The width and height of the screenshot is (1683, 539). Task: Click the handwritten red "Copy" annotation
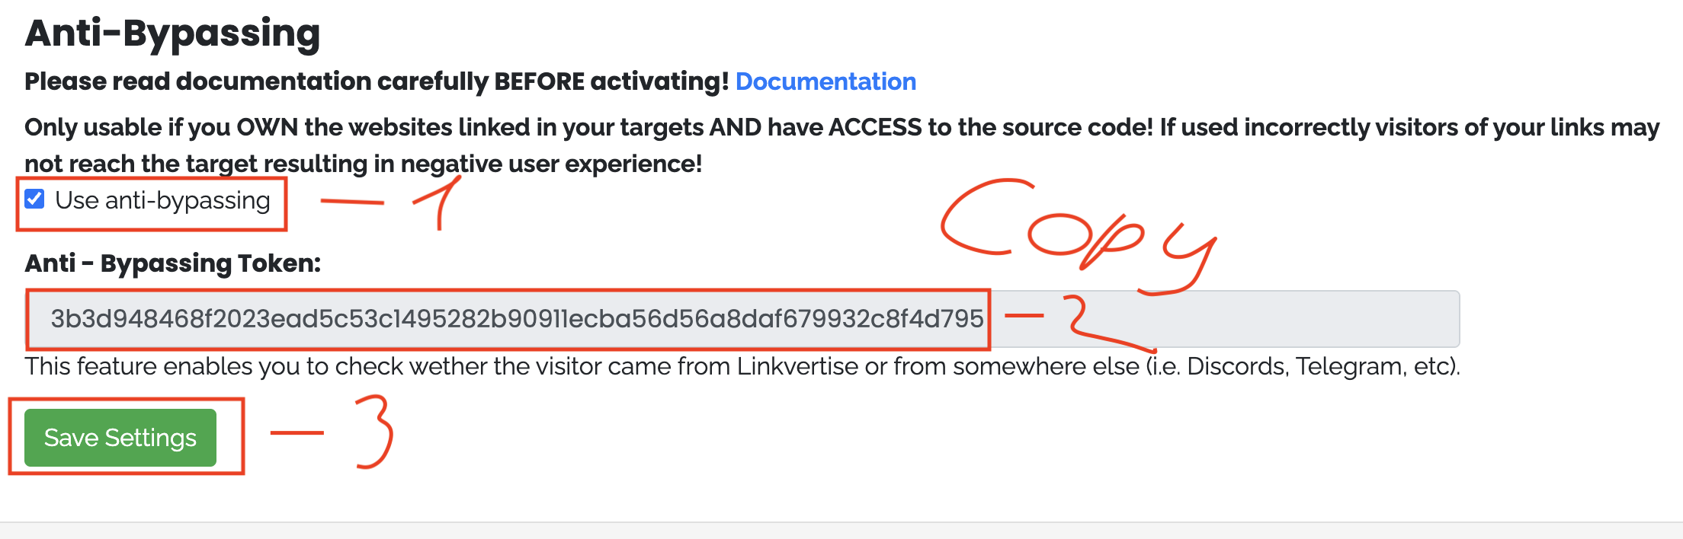coord(1076,228)
